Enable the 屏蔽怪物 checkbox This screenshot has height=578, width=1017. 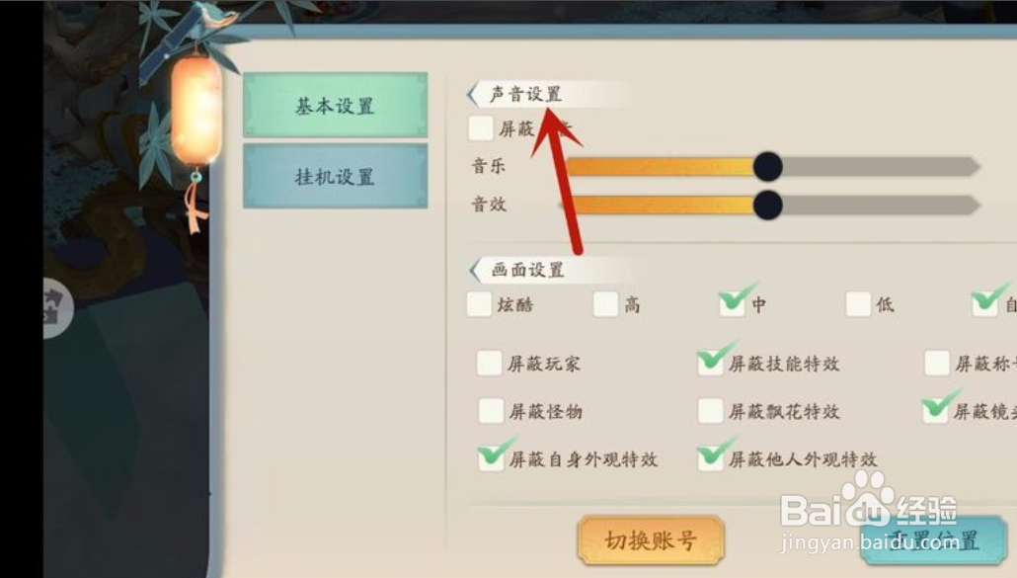pyautogui.click(x=491, y=411)
